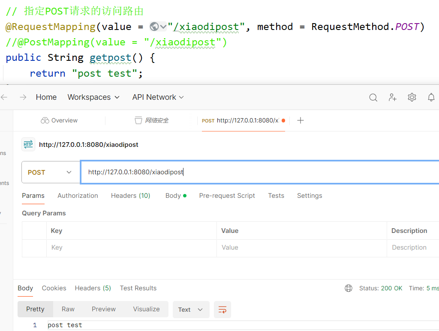Open the POST method dropdown
Viewport: 439px width, 331px height.
coord(51,172)
